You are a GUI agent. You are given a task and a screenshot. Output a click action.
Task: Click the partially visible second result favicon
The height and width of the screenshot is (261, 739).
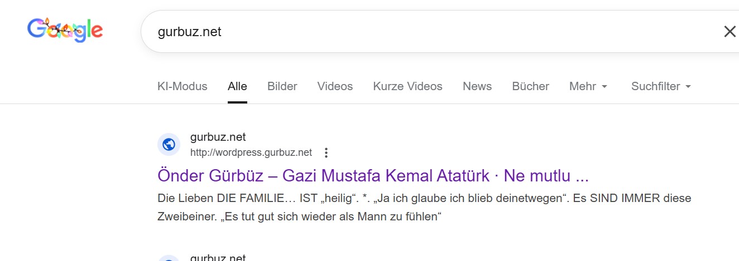pos(169,258)
